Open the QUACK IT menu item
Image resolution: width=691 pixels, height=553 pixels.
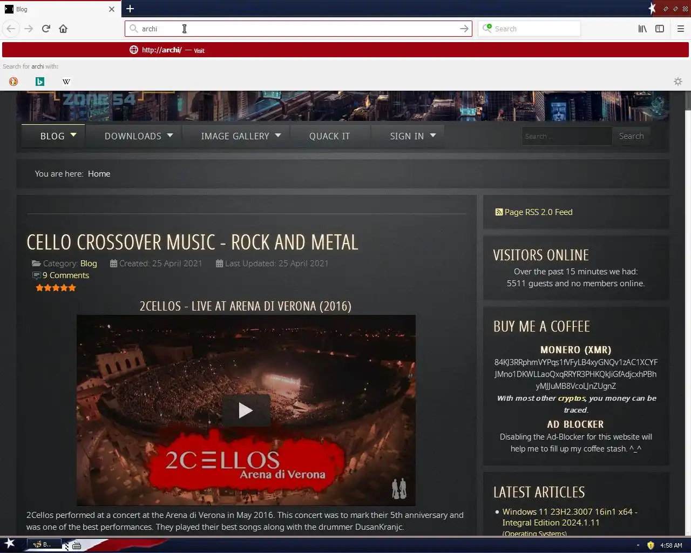(329, 136)
